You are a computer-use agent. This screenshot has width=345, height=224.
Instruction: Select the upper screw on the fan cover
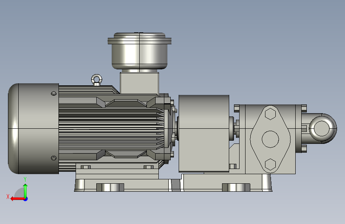[x=54, y=94]
